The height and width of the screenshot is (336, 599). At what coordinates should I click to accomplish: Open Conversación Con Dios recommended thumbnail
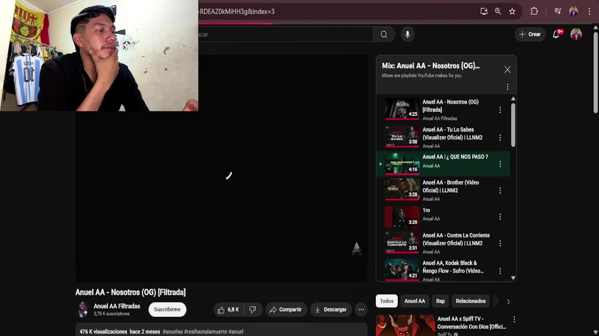pyautogui.click(x=405, y=325)
